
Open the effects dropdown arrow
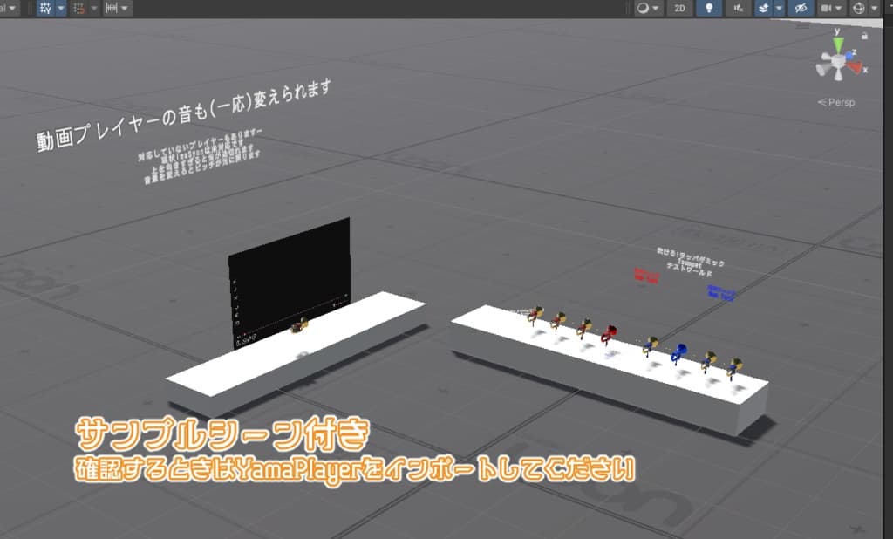coord(777,9)
